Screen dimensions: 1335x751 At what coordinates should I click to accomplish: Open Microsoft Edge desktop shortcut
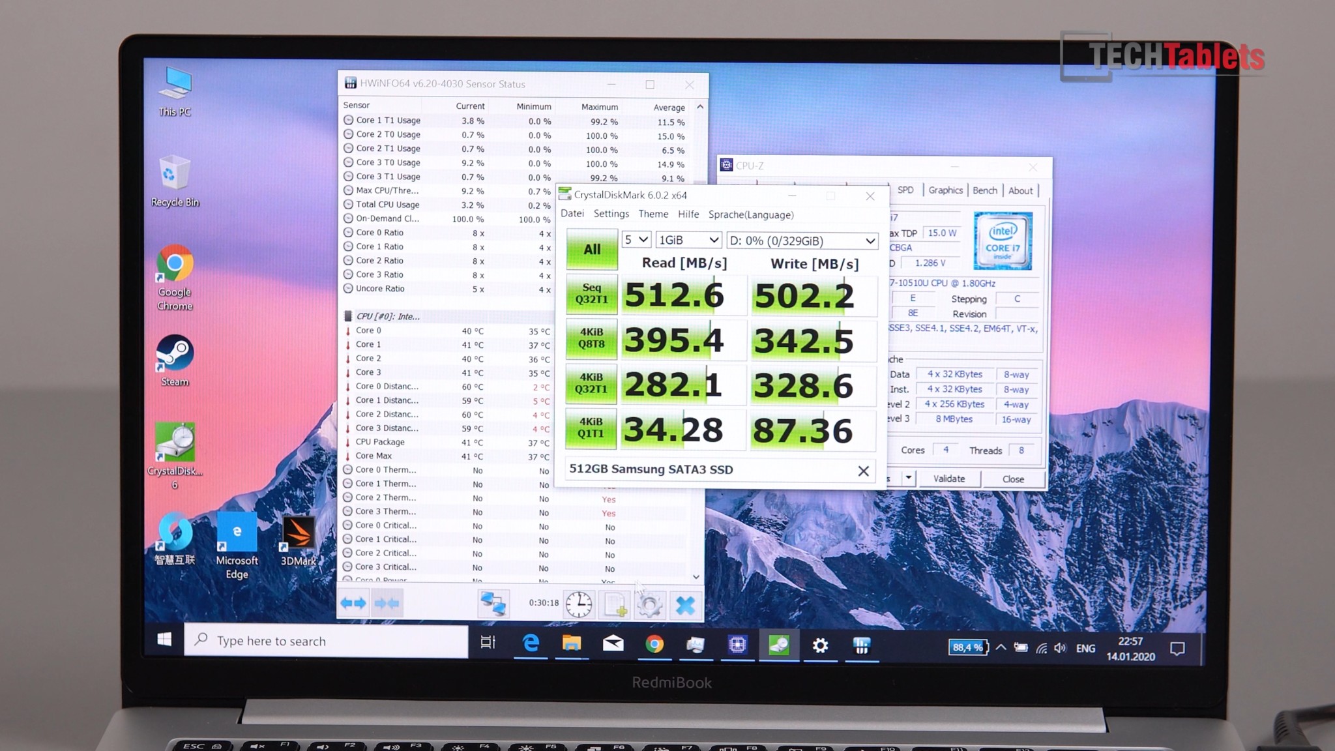pos(237,546)
